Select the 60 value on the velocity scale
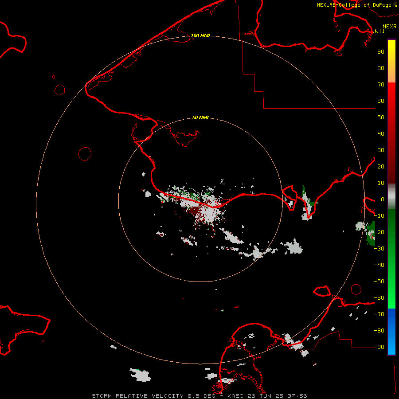The width and height of the screenshot is (399, 399). [381, 101]
